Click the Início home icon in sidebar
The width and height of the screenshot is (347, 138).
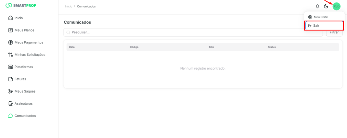click(11, 18)
